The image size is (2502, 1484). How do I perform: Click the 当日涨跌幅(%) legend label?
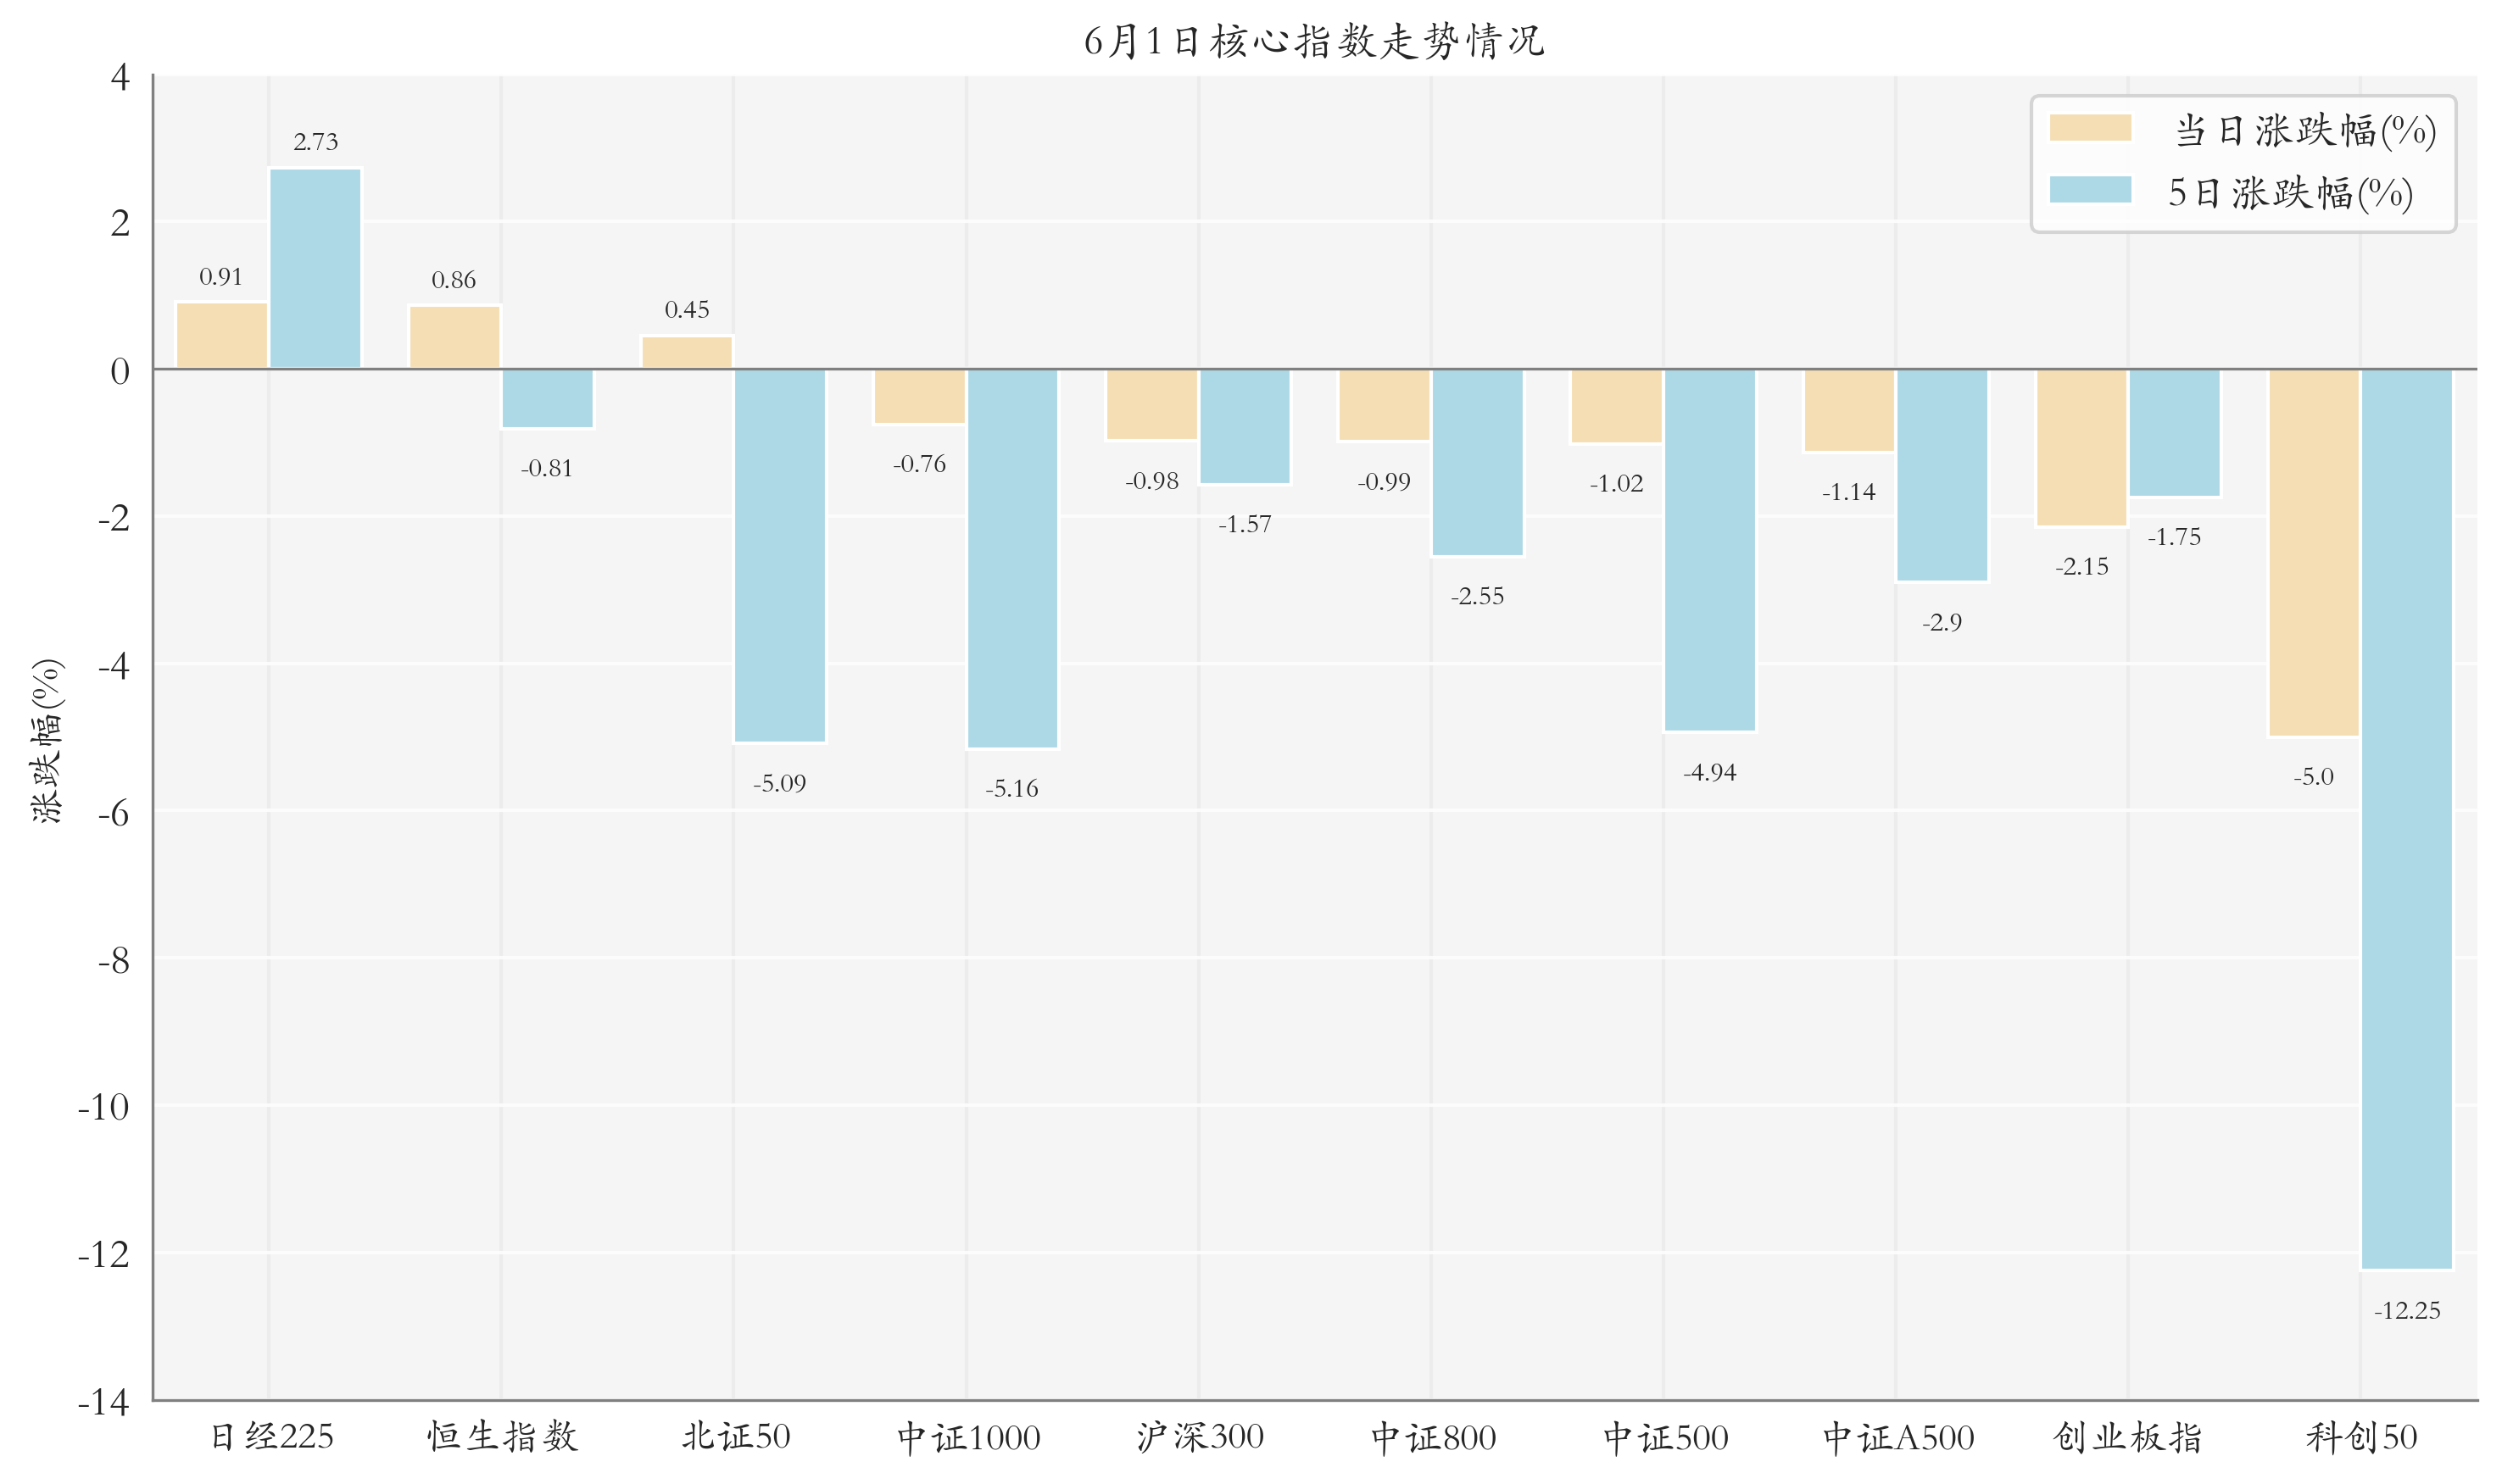pyautogui.click(x=2305, y=131)
